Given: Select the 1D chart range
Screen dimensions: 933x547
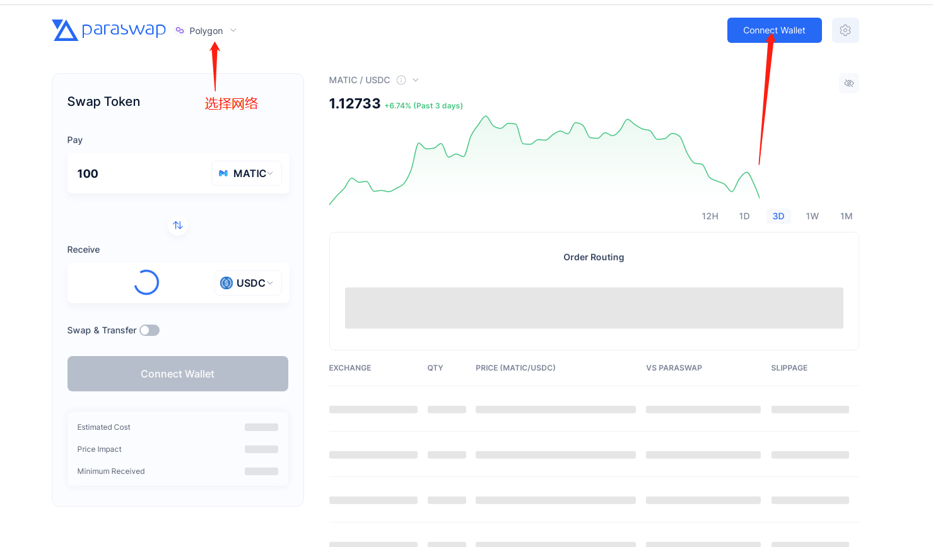Looking at the screenshot, I should click(744, 216).
